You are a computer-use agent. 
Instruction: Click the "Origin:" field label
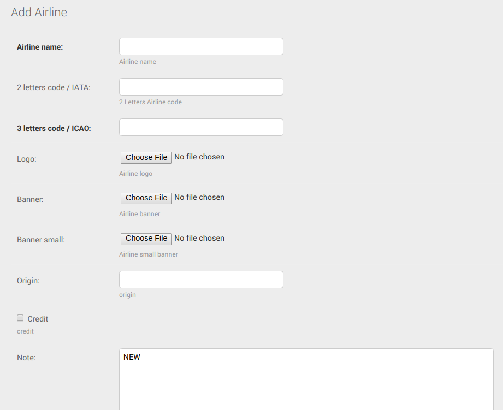28,281
